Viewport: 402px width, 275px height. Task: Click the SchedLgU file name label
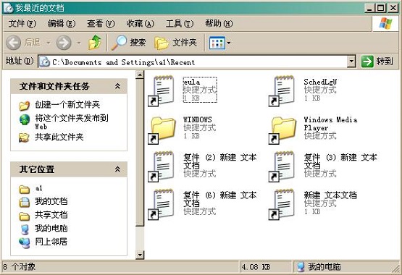[x=320, y=82]
